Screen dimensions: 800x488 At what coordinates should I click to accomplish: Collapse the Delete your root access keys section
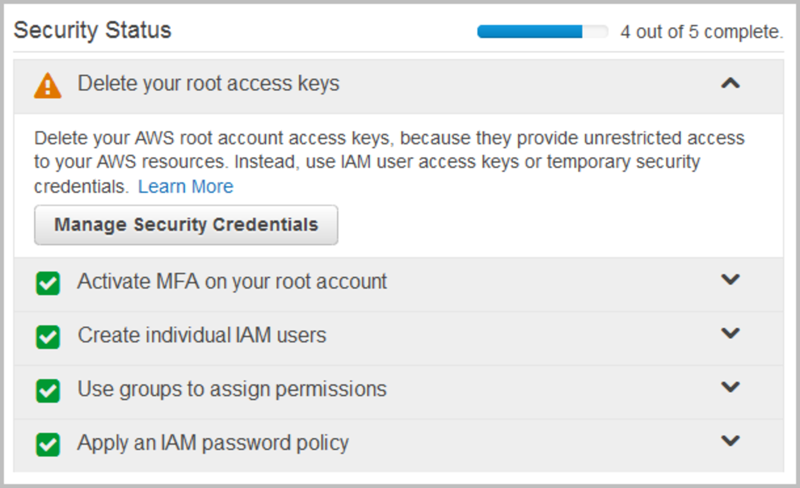tap(730, 83)
